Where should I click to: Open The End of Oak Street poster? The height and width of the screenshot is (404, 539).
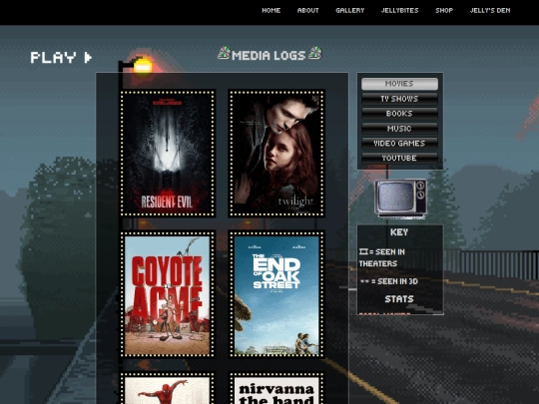276,294
